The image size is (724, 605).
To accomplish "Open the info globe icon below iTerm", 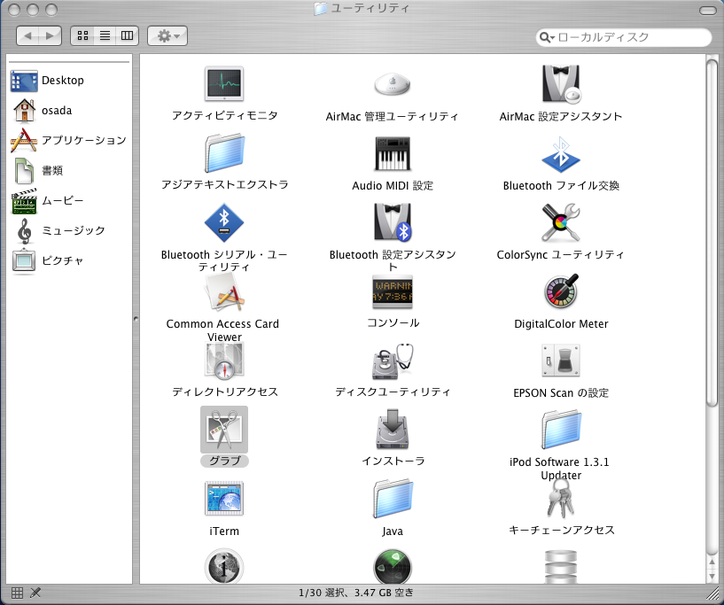I will tap(224, 566).
